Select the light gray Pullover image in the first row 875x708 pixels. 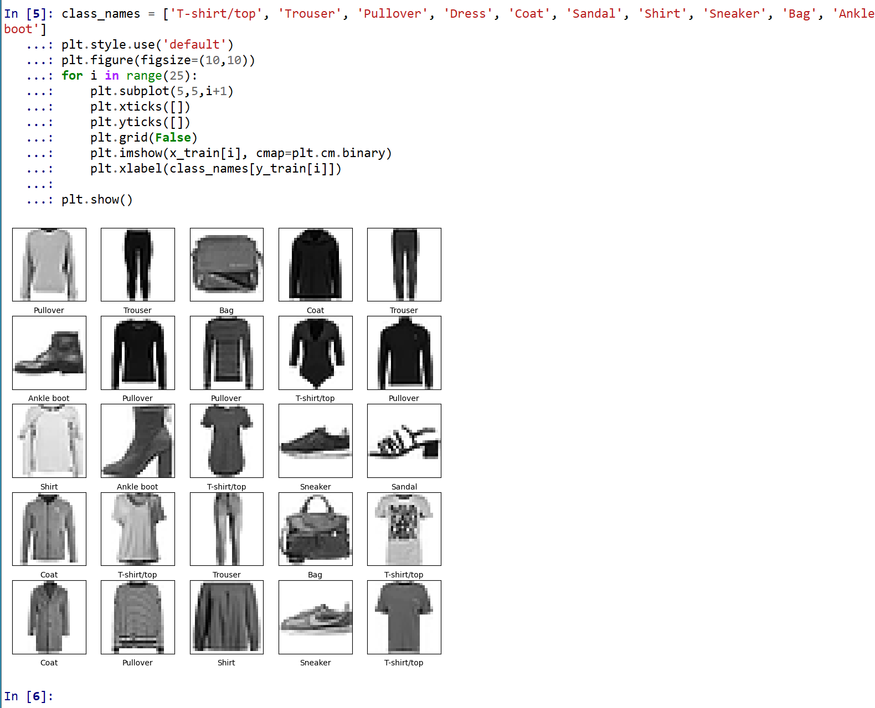pos(49,264)
